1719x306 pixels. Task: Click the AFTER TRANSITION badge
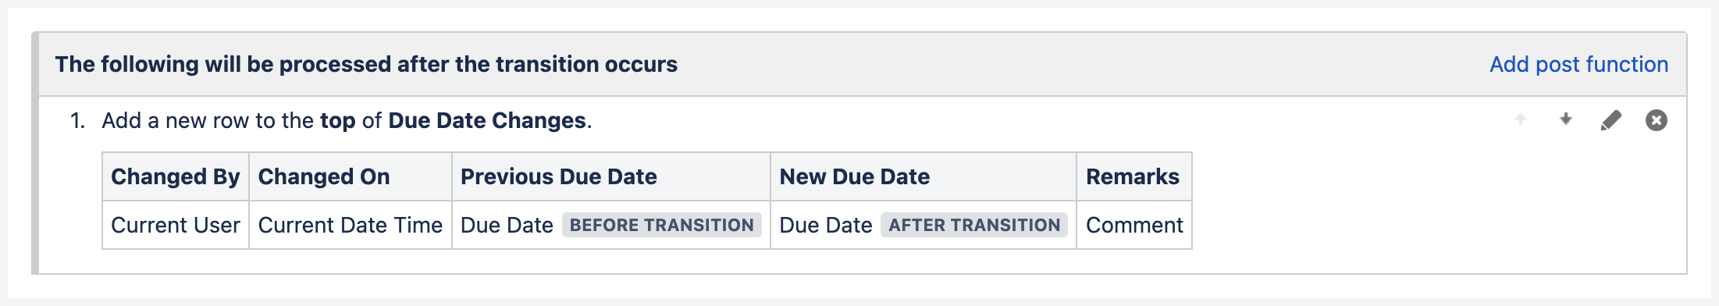974,225
